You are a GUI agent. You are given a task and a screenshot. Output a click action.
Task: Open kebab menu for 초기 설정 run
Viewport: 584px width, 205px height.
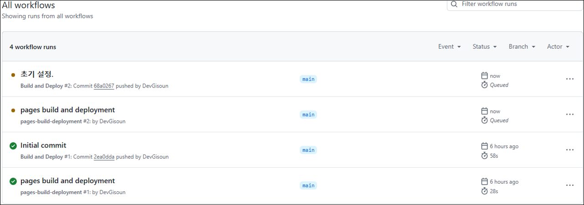[x=569, y=79]
